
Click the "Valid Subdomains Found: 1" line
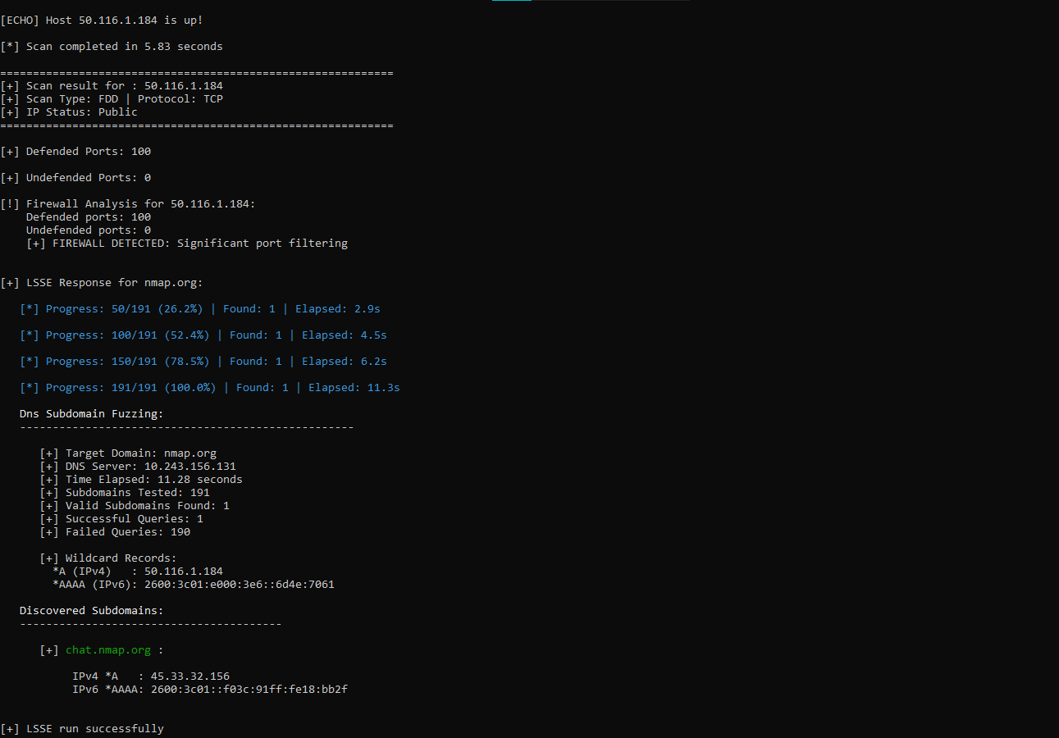[x=135, y=505]
